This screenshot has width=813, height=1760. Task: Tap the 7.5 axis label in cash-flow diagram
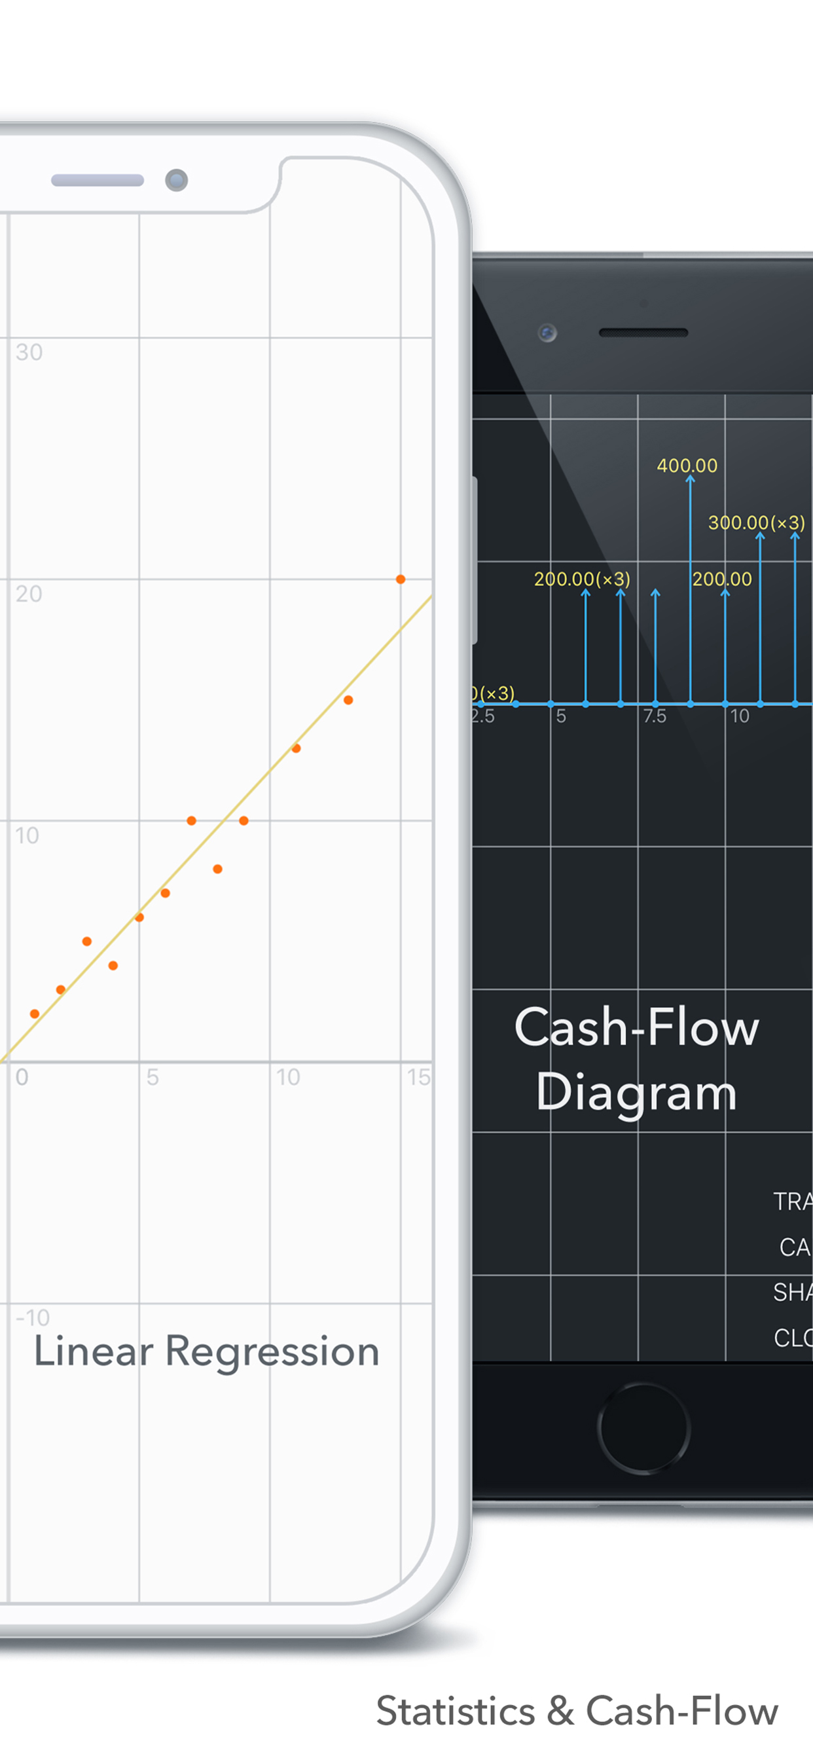tap(655, 716)
